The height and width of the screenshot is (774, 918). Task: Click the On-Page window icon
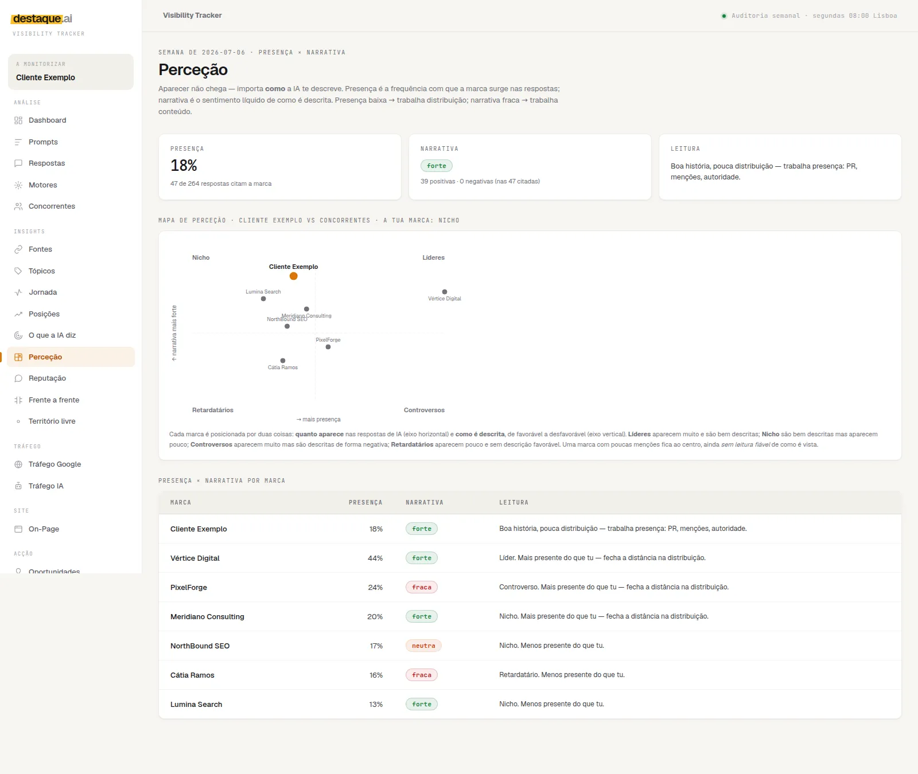pyautogui.click(x=18, y=529)
